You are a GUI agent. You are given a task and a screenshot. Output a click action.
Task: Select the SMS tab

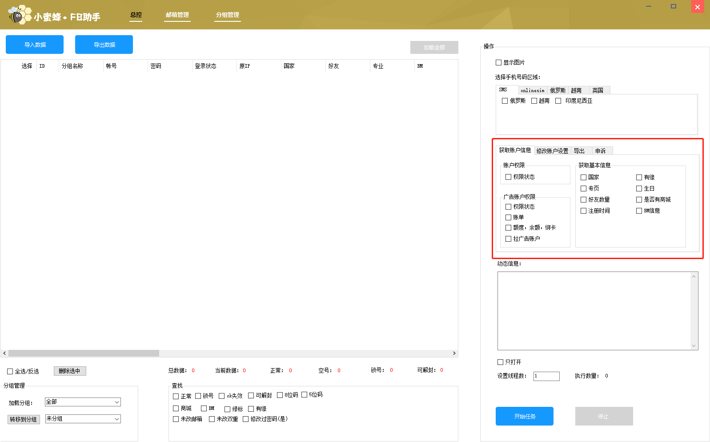[507, 89]
